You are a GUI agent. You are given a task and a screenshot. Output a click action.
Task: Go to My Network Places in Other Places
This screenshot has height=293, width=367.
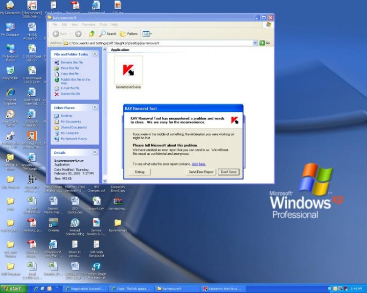pos(70,139)
